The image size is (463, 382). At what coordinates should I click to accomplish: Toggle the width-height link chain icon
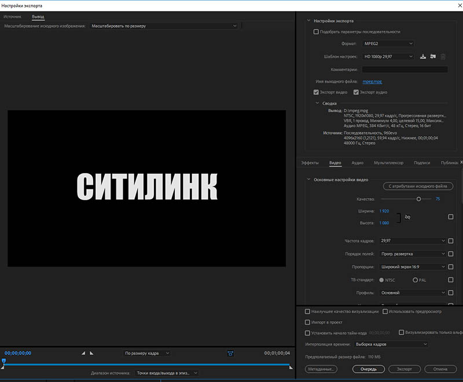click(407, 217)
